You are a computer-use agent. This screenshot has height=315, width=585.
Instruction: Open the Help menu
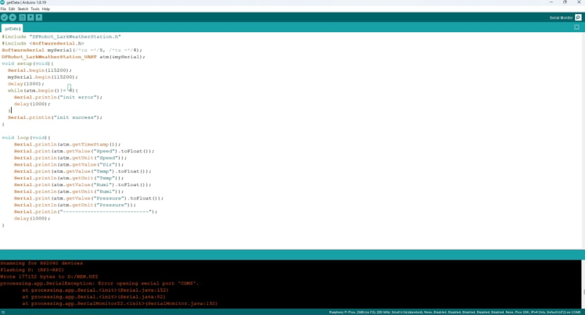pos(46,9)
